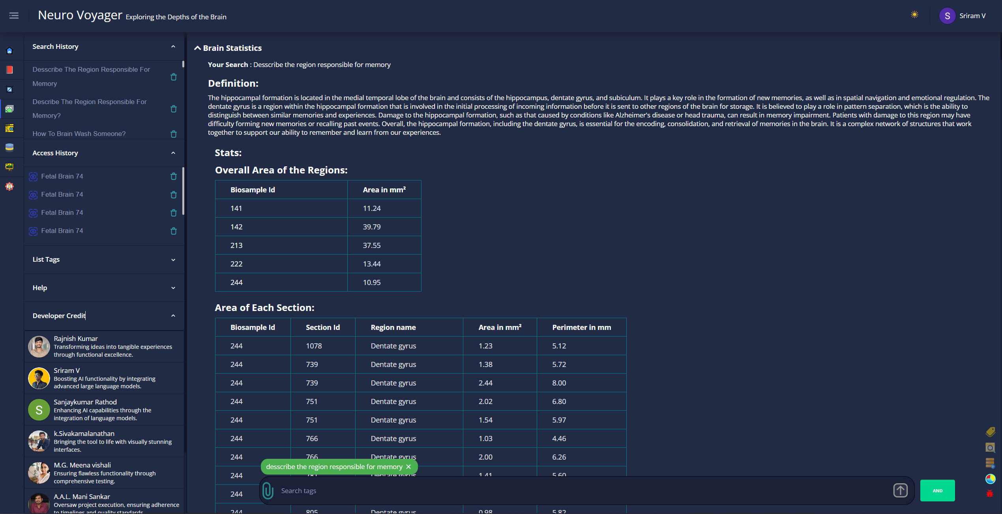Open first Fetal Brain 74 access entry
1002x514 pixels.
62,176
